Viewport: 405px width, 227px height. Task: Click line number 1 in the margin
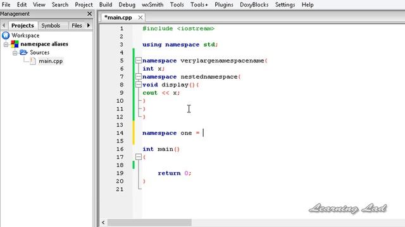[x=121, y=28]
